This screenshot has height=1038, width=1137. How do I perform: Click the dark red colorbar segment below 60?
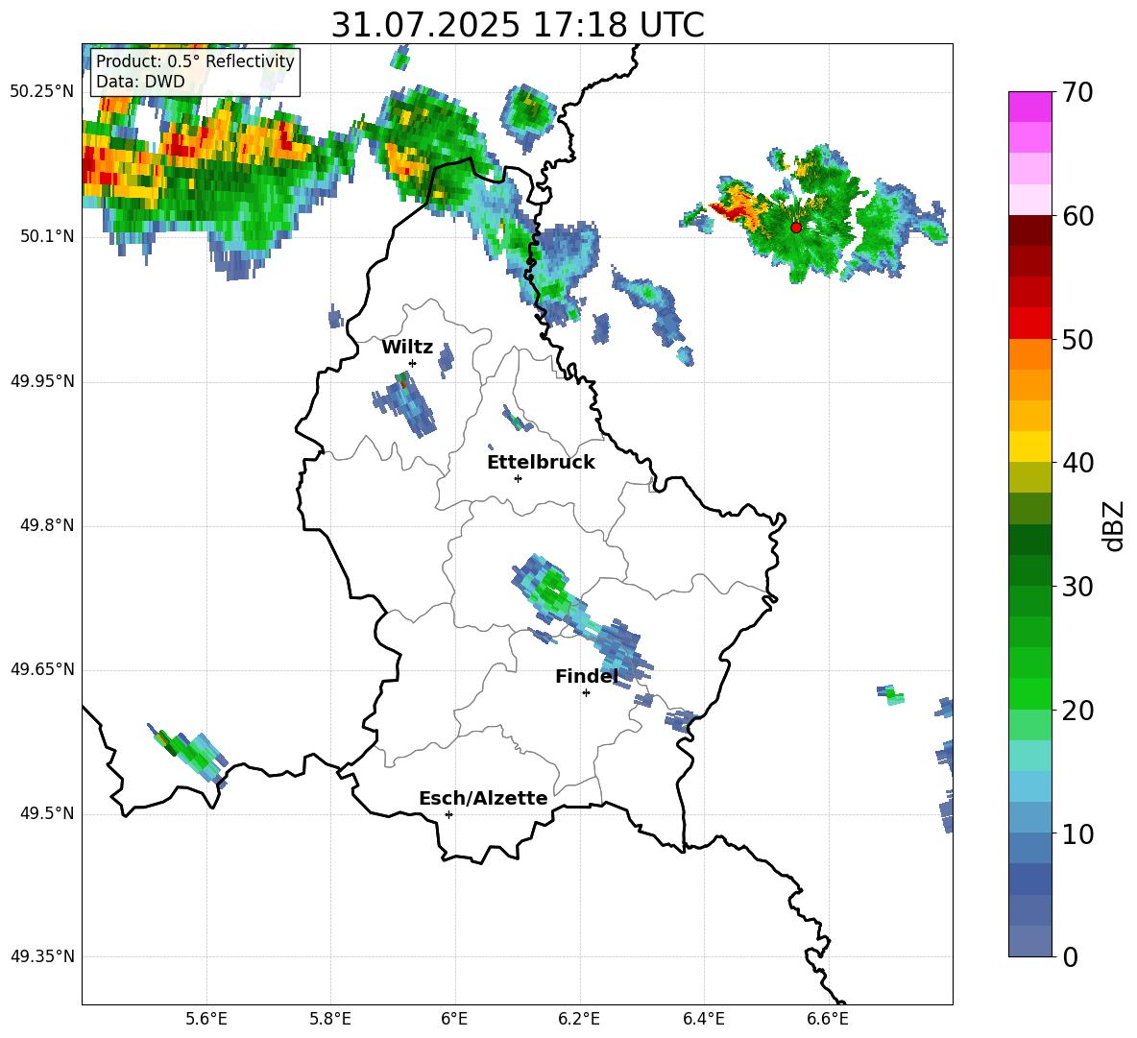coord(1029,229)
